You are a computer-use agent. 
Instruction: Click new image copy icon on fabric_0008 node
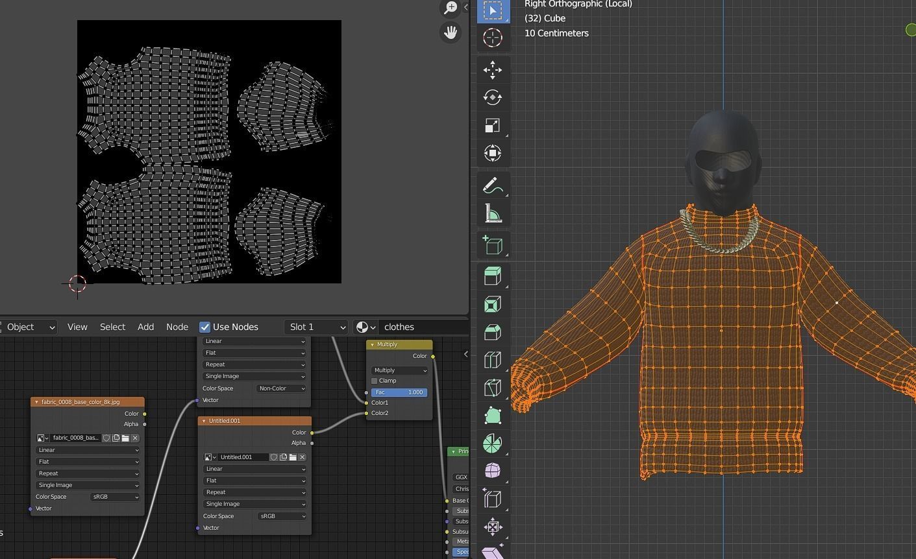click(116, 438)
